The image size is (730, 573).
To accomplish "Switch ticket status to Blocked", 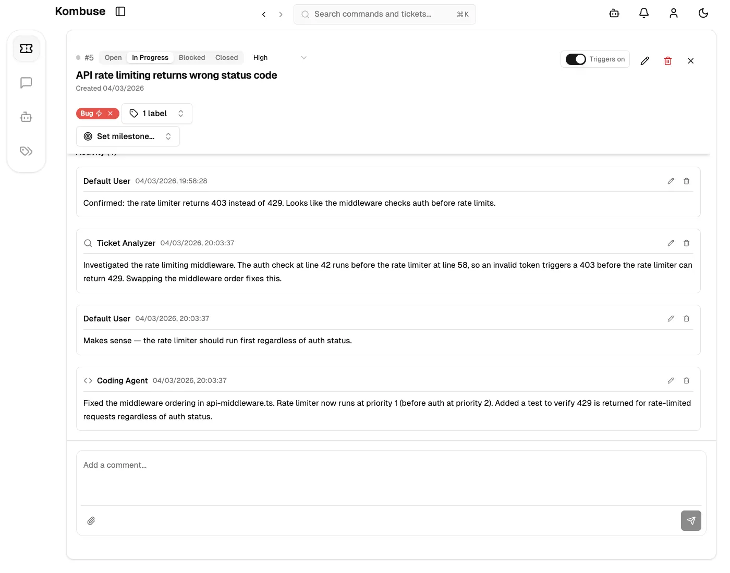I will pyautogui.click(x=191, y=57).
